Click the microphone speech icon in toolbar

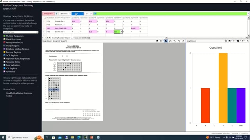click(x=56, y=14)
